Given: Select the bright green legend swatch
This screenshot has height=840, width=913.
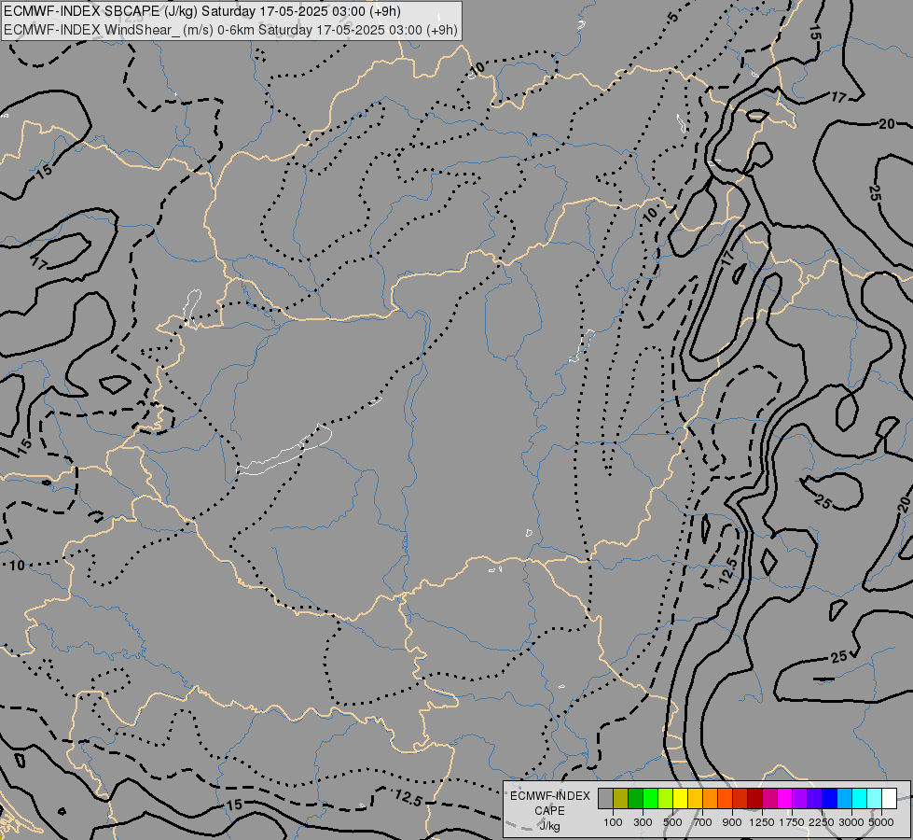Looking at the screenshot, I should click(x=650, y=798).
